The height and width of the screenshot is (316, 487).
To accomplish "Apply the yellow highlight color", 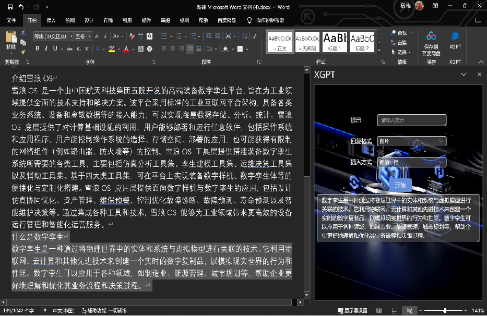I will 112,48.
